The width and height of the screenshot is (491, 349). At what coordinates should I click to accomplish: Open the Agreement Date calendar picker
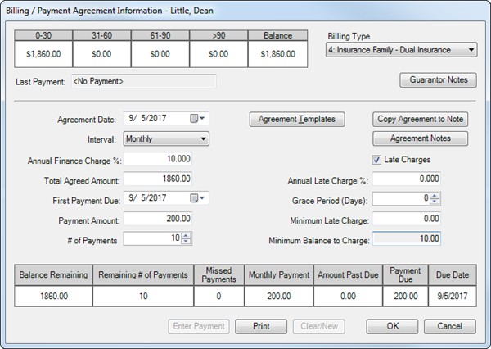[x=197, y=118]
